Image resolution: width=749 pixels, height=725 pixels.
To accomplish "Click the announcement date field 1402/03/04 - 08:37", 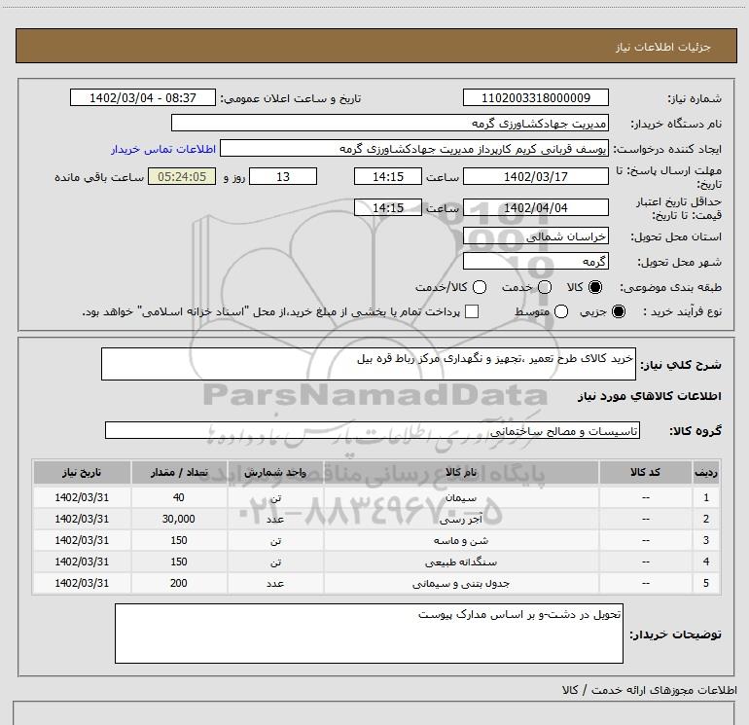I will tap(143, 97).
